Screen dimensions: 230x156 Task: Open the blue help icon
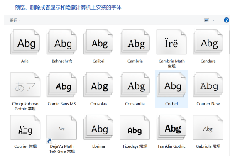(x=226, y=20)
